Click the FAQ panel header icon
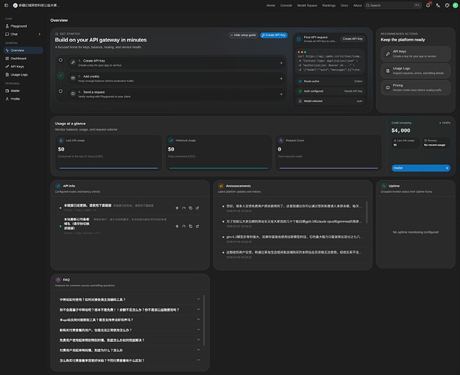Viewport: 460px width, 375px height. [58, 280]
